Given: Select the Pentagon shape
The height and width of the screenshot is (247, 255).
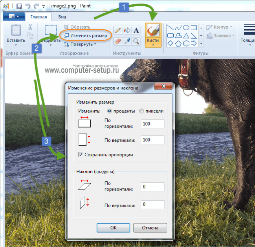Looking at the screenshot, I should coord(178,43).
